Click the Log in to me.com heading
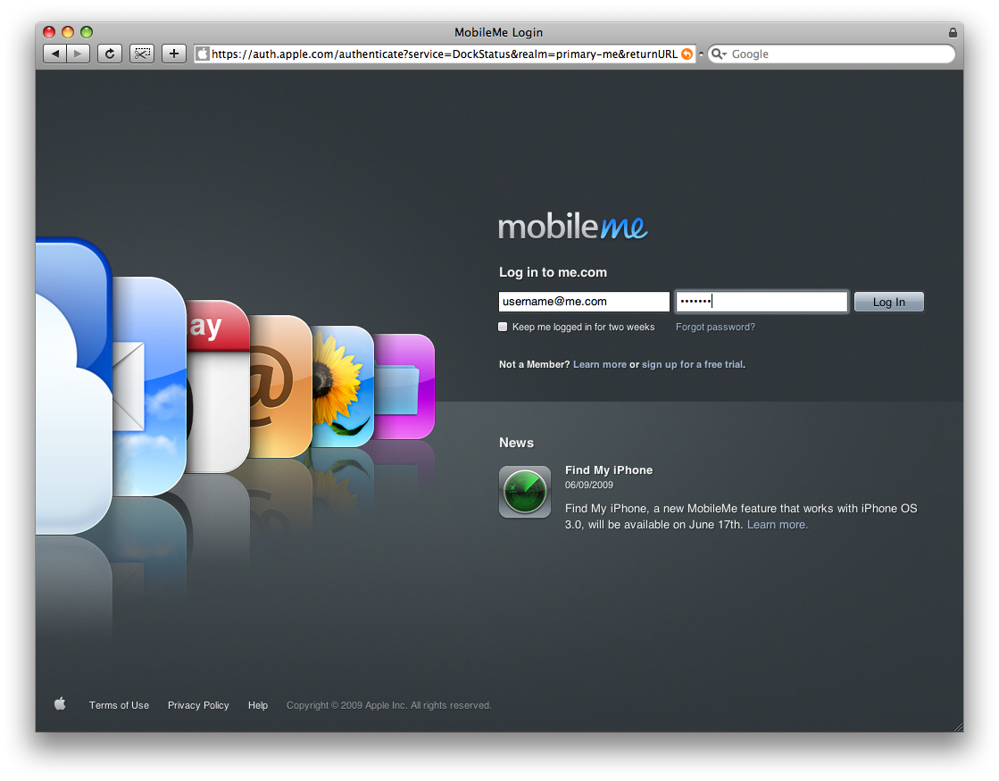Screen dimensions: 999x781 [553, 272]
